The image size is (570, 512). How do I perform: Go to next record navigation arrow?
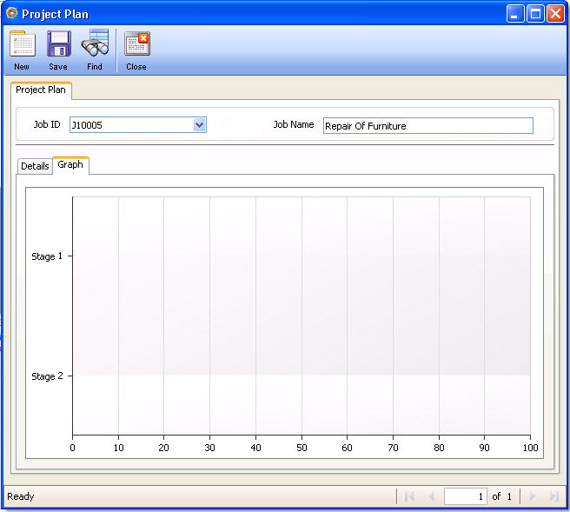[x=532, y=496]
